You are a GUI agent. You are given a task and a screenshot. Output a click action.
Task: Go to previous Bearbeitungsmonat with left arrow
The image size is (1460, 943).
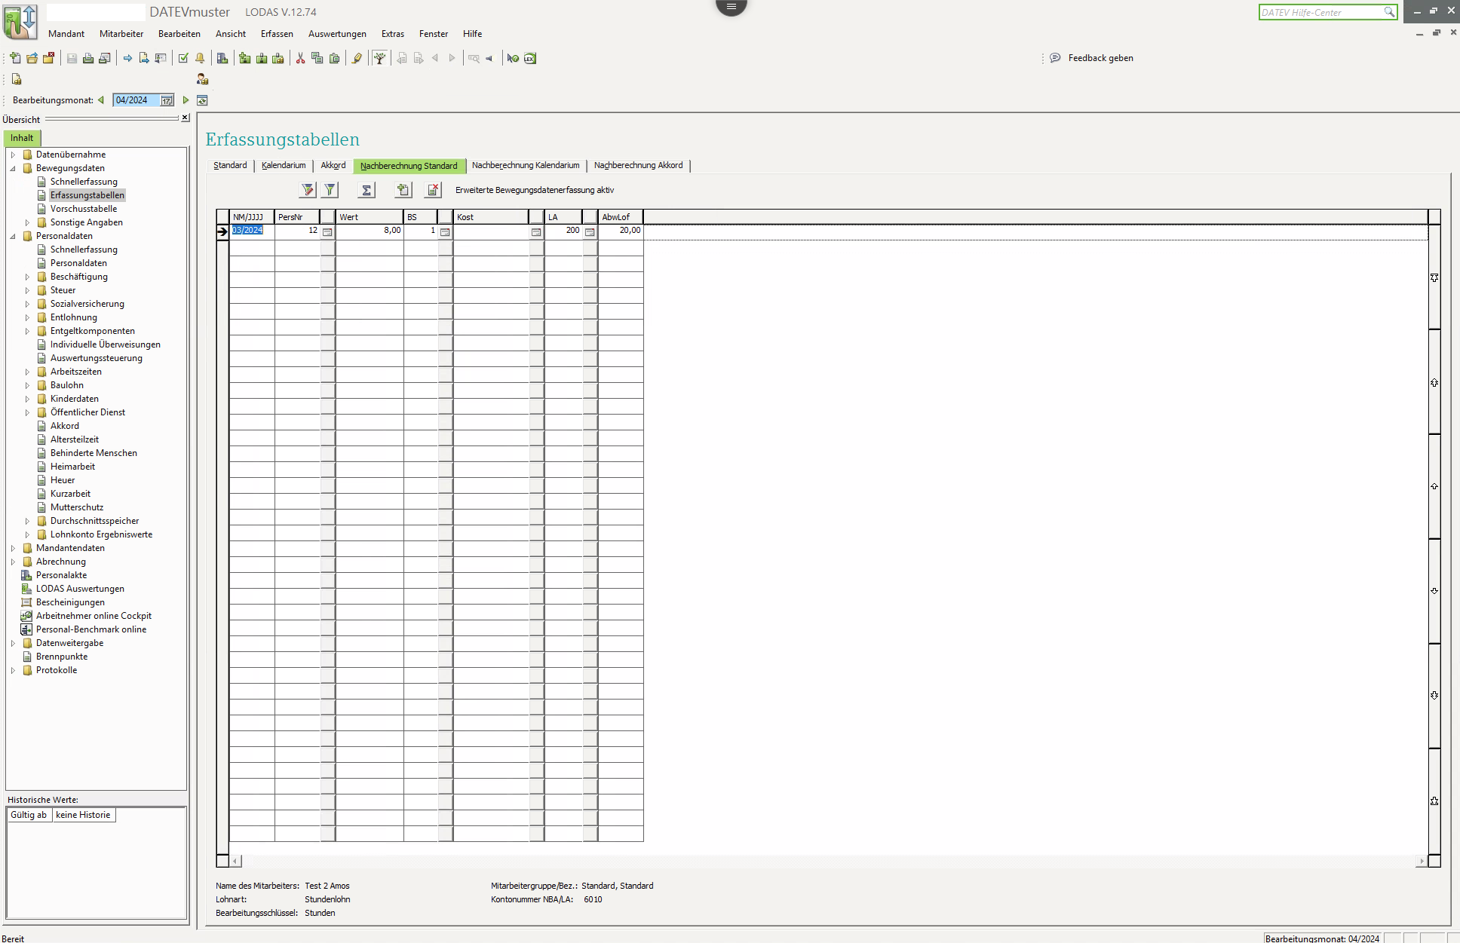point(101,100)
